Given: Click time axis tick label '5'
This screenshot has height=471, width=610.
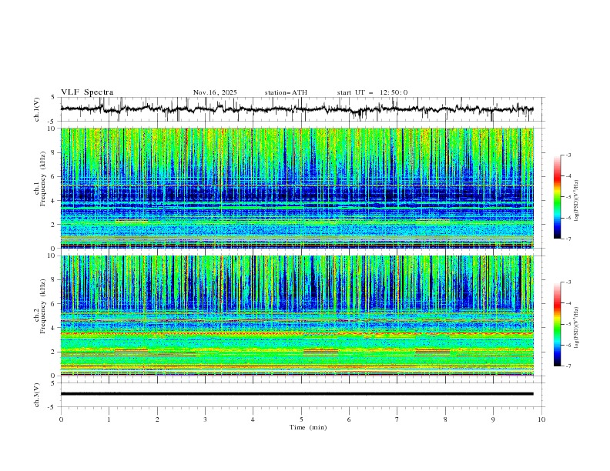Looking at the screenshot, I should click(x=301, y=419).
